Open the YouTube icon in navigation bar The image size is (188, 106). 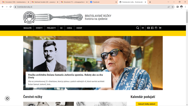[148, 28]
